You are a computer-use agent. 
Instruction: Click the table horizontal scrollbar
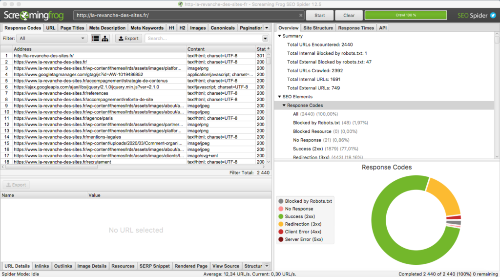[52, 167]
